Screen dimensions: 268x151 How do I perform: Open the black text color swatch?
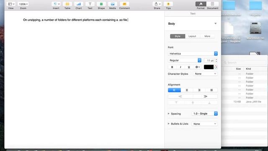209,67
